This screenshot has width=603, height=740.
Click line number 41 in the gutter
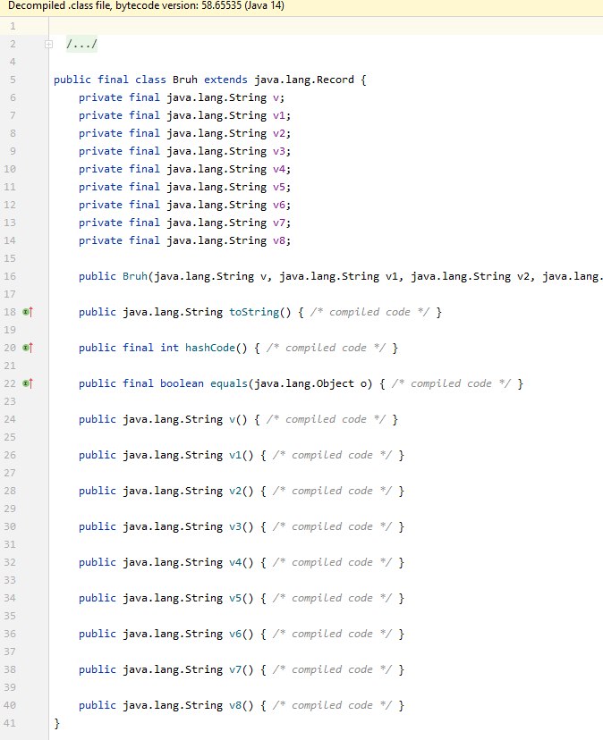click(x=10, y=724)
